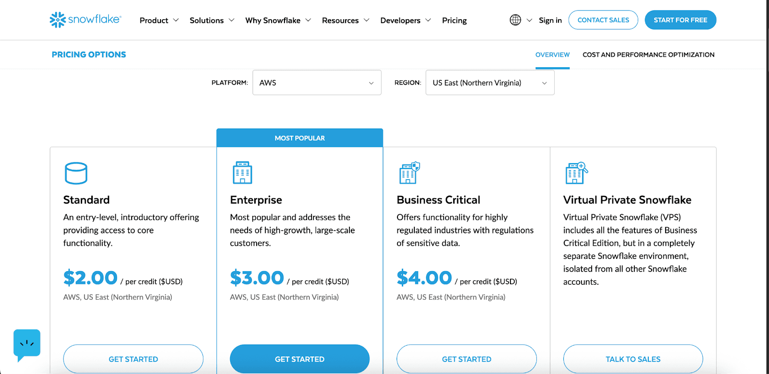Click the Standard database icon
Viewport: 769px width, 374px height.
pos(76,173)
